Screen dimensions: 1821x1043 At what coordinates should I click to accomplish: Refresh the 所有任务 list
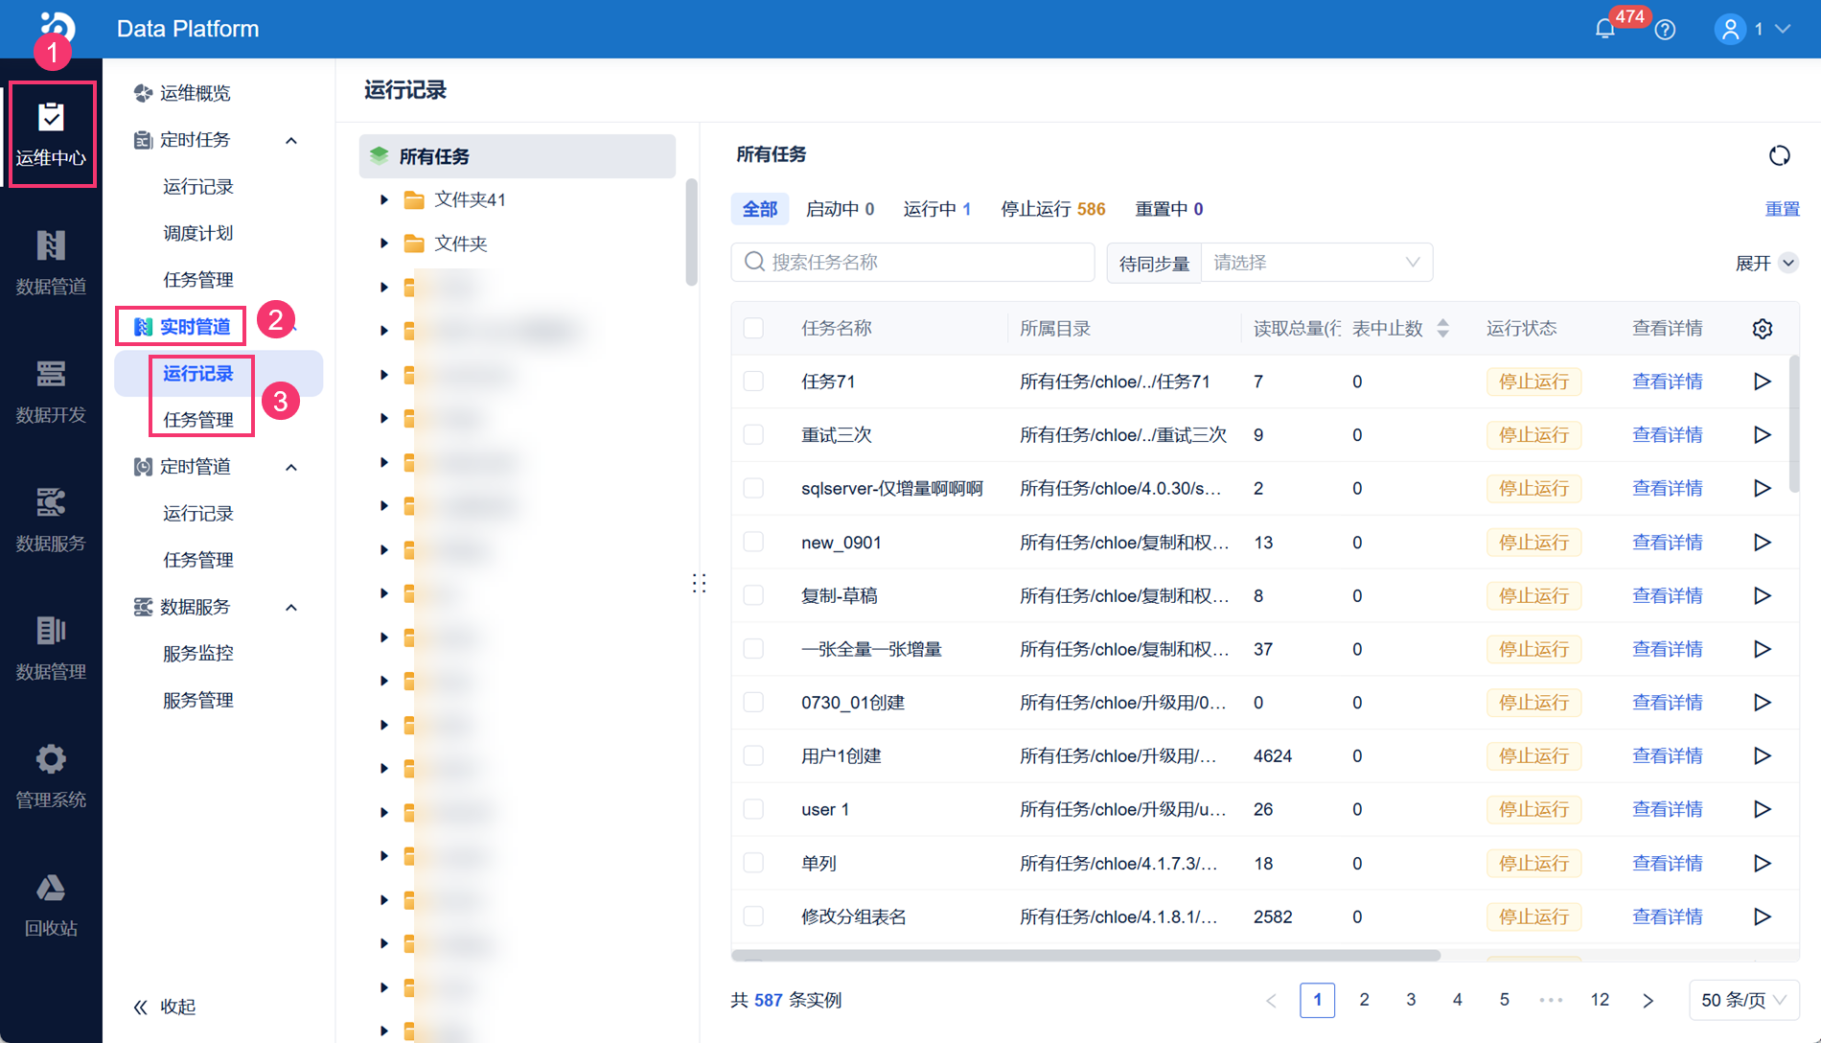(x=1780, y=155)
